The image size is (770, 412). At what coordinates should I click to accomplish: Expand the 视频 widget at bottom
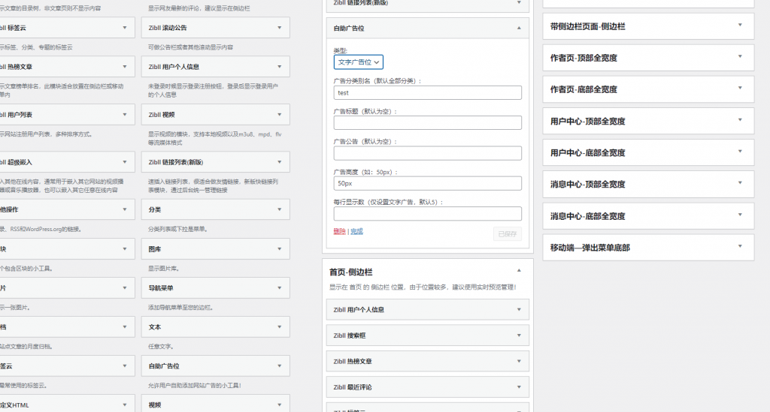point(280,405)
